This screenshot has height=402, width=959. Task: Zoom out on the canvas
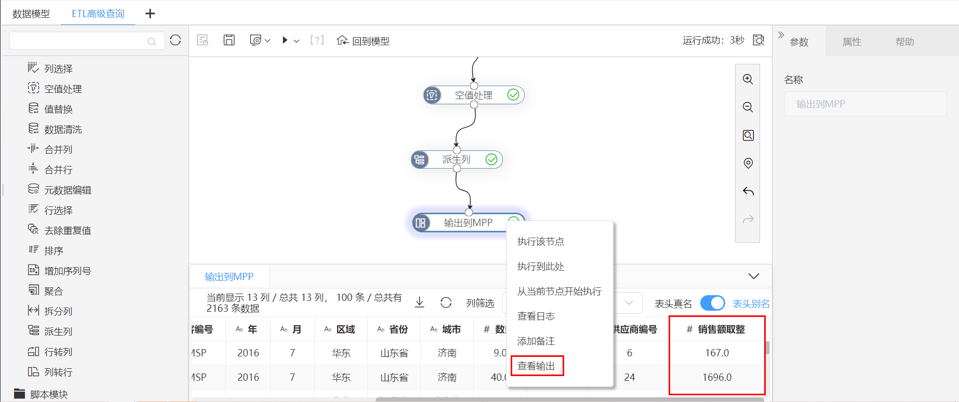click(748, 107)
